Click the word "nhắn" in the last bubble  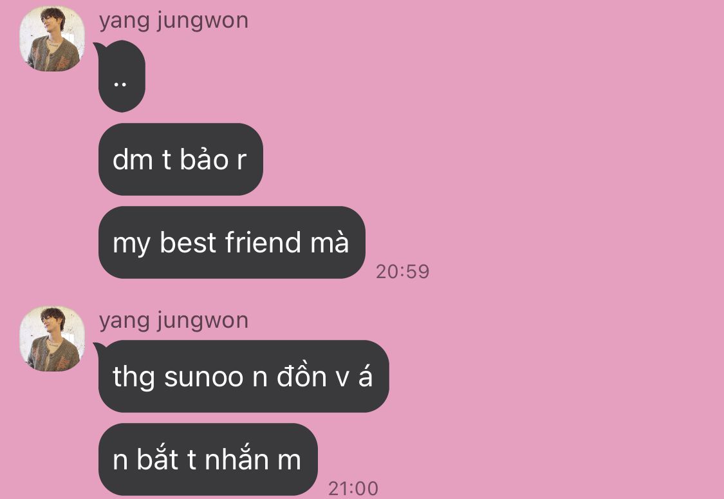pos(236,459)
